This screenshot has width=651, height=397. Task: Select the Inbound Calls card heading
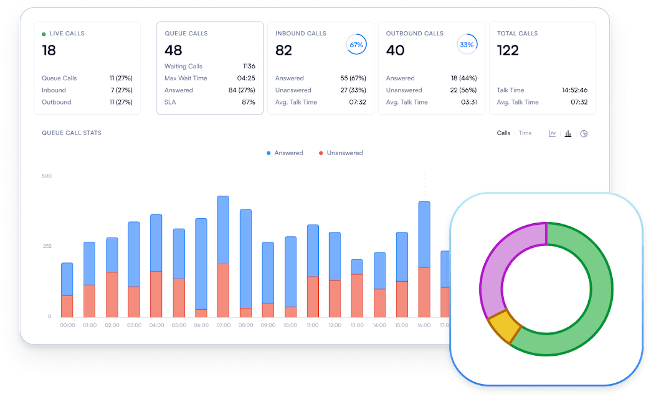click(x=300, y=33)
